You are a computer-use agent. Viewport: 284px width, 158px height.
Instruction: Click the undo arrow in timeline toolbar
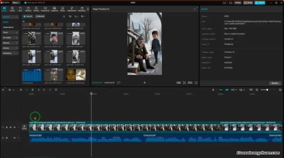21,90
